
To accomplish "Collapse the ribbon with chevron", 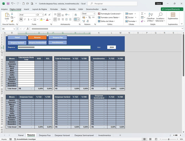I will tap(182, 24).
